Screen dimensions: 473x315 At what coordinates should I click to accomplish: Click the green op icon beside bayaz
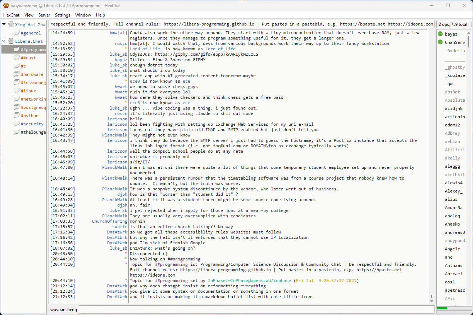[x=440, y=34]
